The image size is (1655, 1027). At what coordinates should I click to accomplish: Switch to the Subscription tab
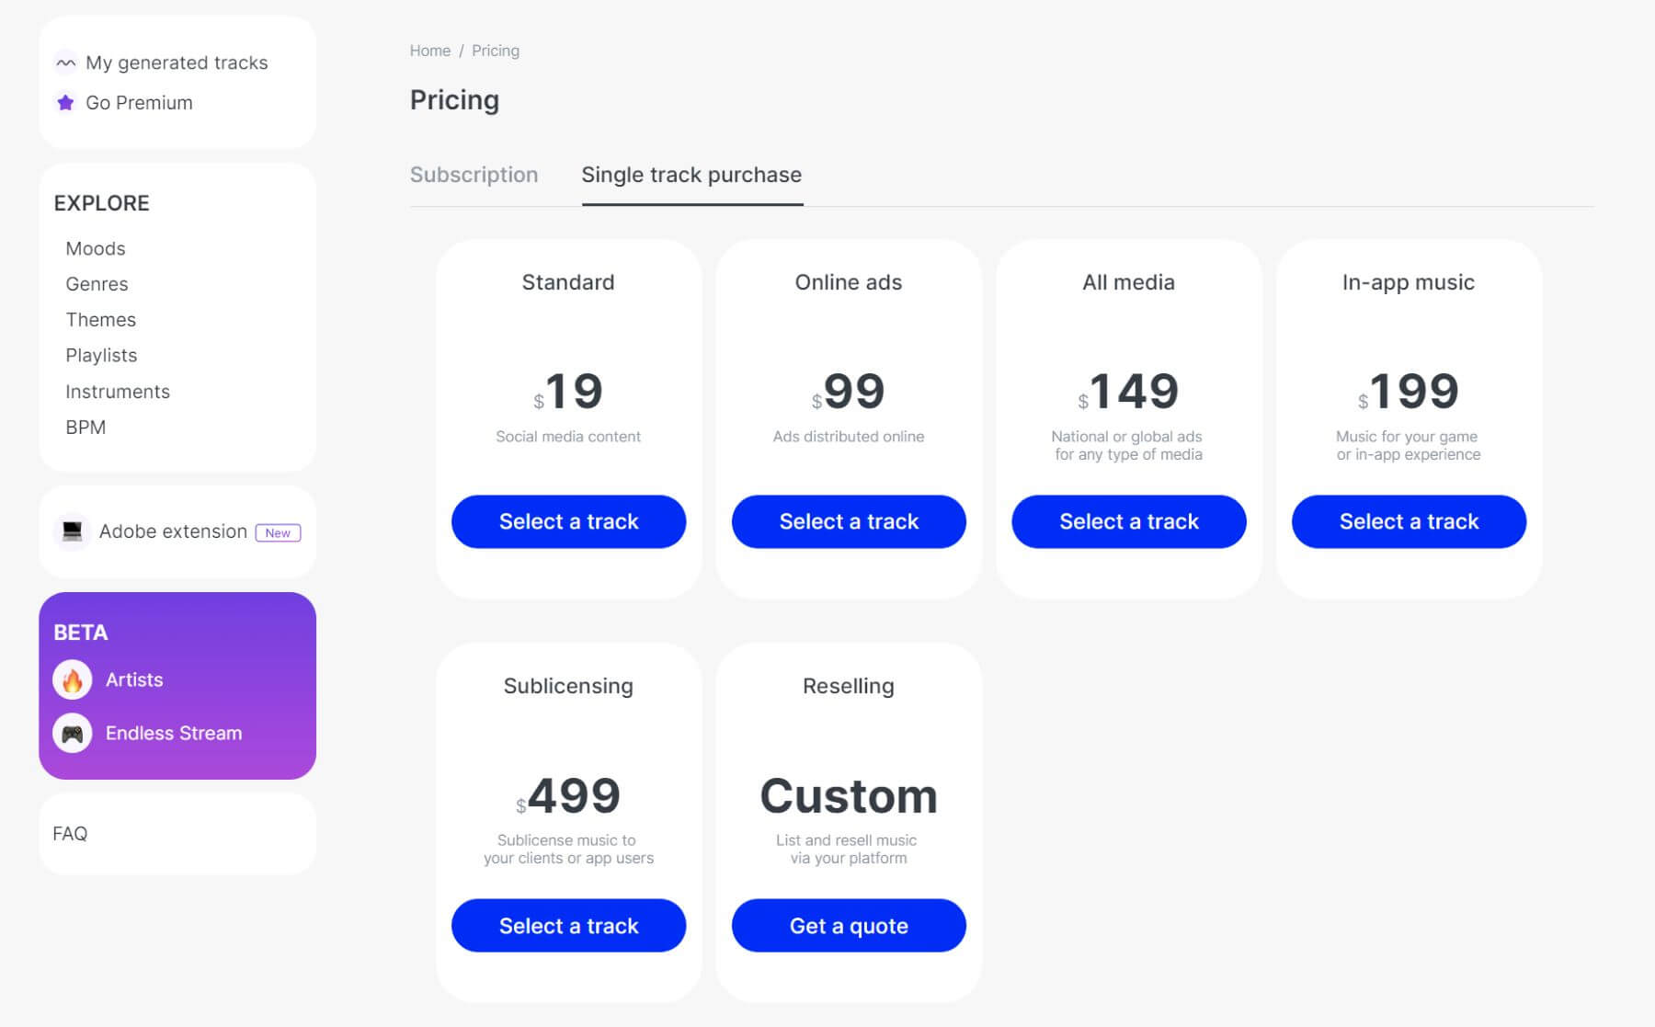tap(474, 175)
